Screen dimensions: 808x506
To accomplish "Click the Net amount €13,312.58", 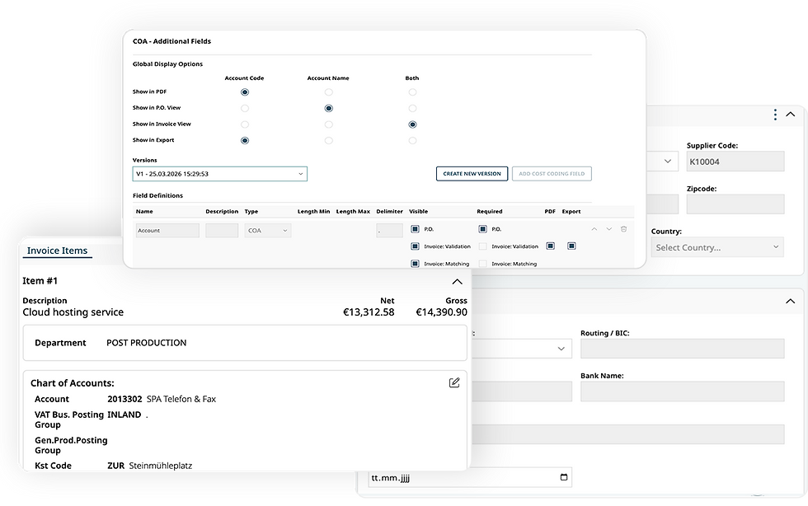I will 369,312.
